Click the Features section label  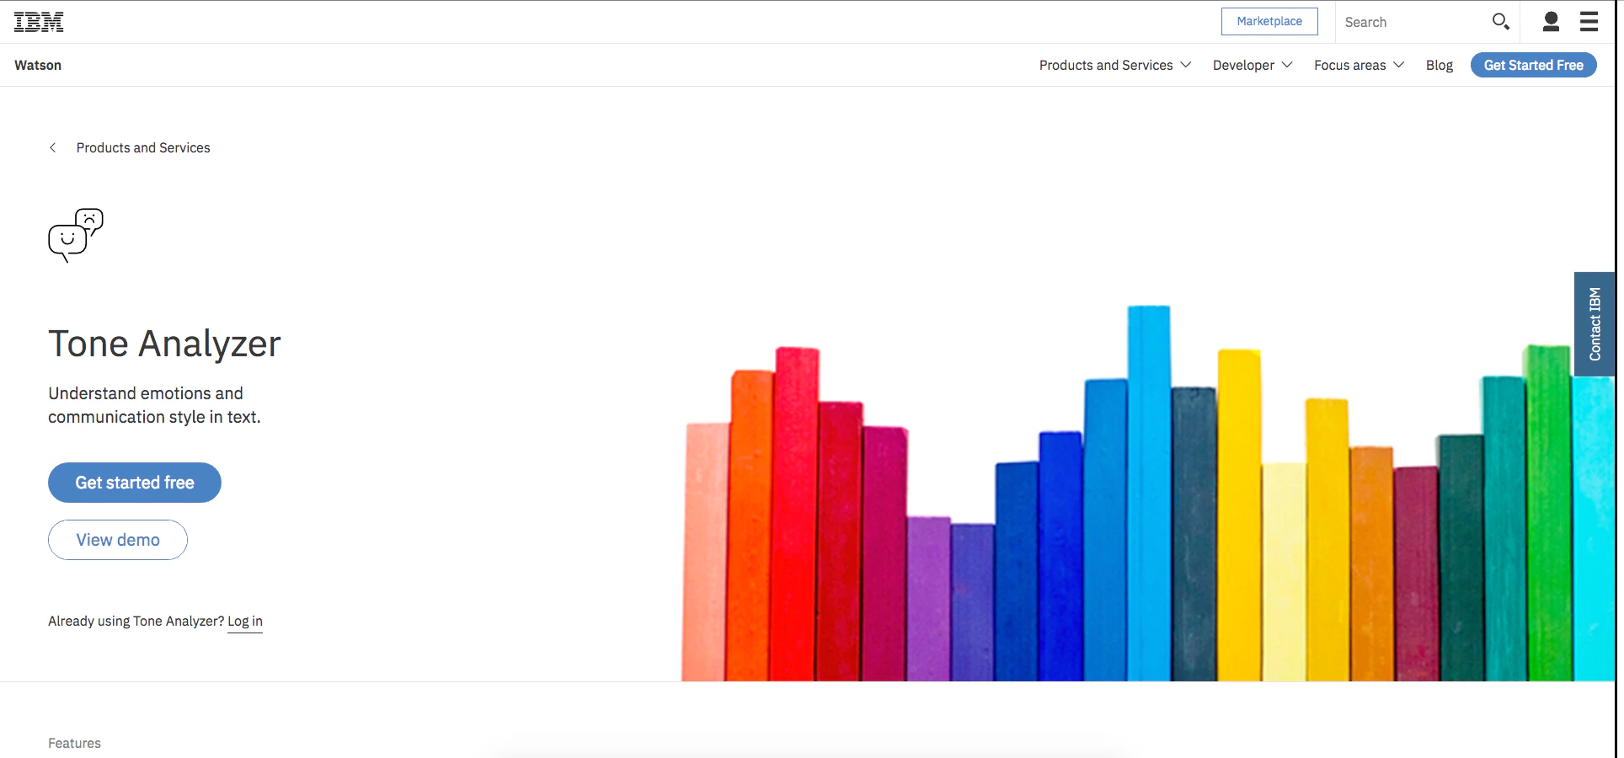click(74, 743)
